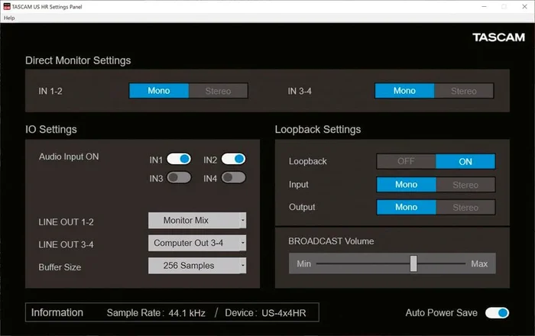The height and width of the screenshot is (336, 535).
Task: Click the TASCAM app icon in title bar
Action: coord(5,6)
